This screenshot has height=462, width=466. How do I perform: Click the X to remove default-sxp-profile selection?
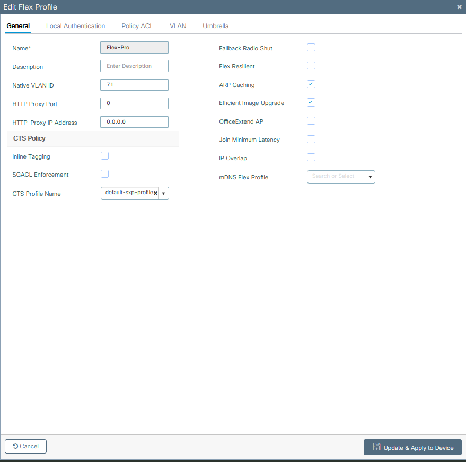pyautogui.click(x=155, y=193)
